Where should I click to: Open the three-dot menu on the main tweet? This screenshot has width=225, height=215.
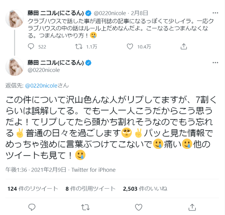(x=215, y=63)
